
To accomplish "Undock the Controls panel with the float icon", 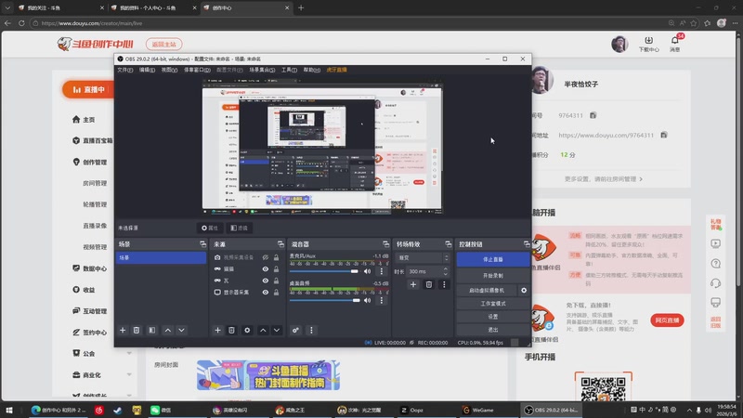I will 527,244.
